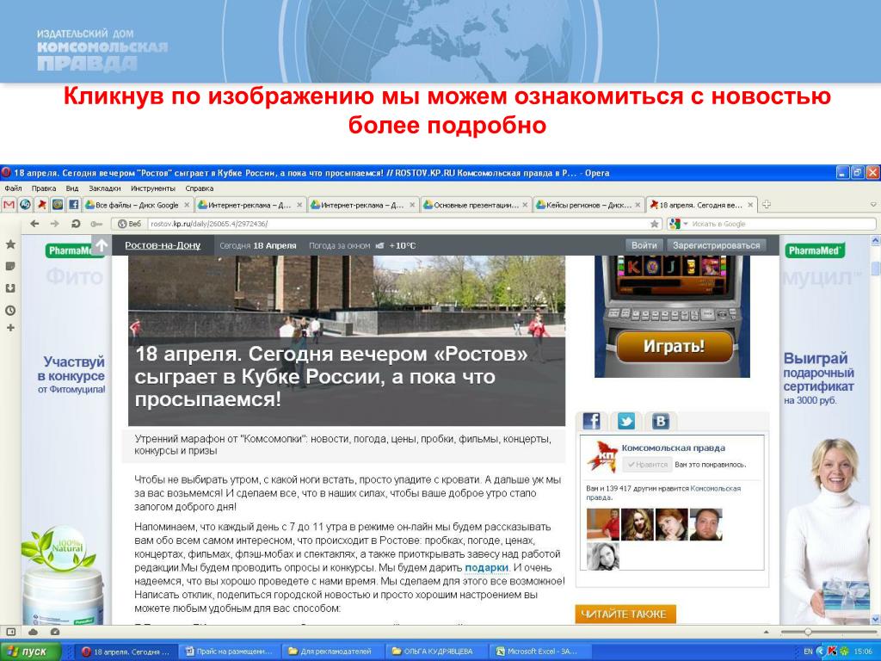Click first friend photo thumbnail in widget
This screenshot has width=881, height=661.
coord(602,524)
